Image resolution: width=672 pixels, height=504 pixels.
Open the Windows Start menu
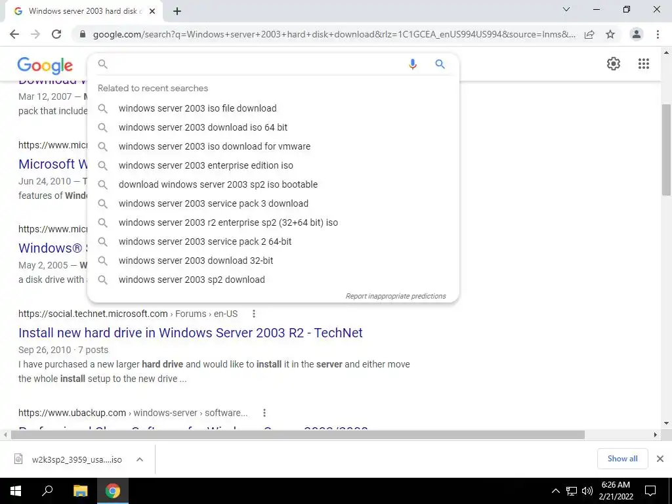(x=16, y=491)
